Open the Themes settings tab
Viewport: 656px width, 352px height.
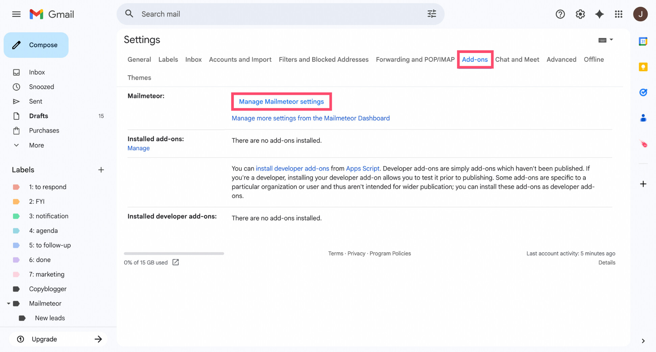tap(139, 77)
